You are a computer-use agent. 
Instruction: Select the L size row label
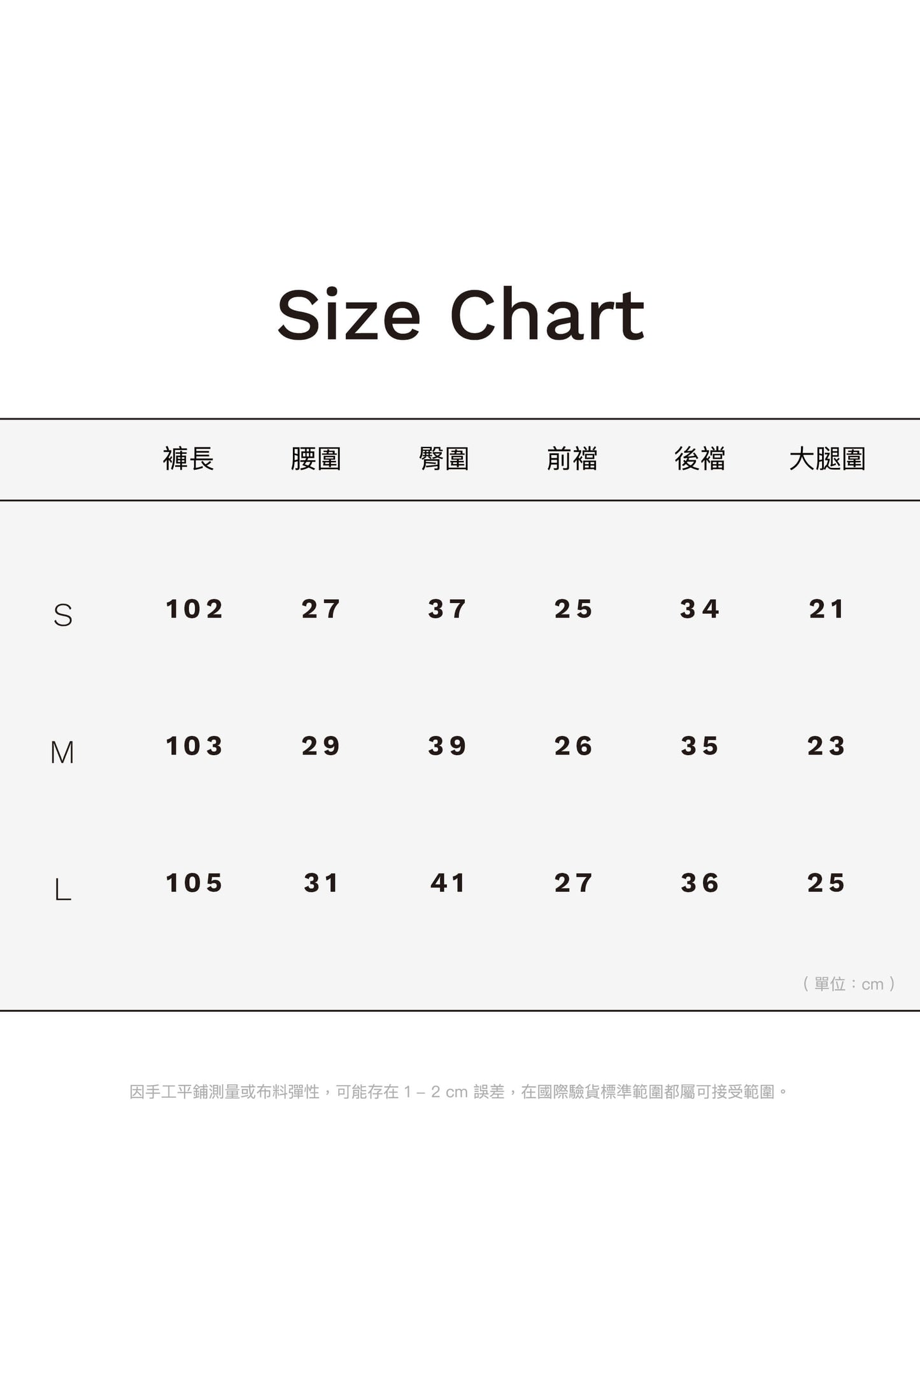click(62, 889)
